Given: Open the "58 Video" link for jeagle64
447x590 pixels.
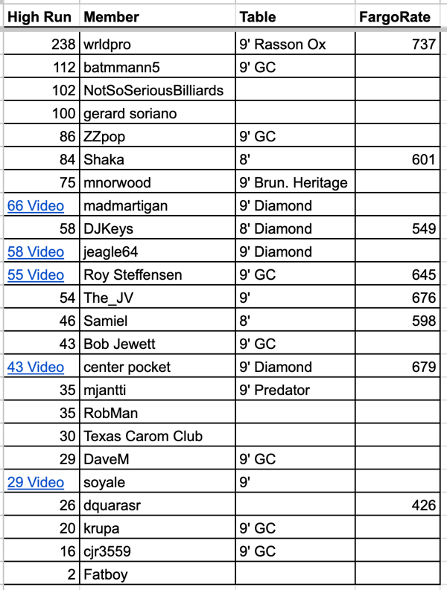Looking at the screenshot, I should [35, 252].
